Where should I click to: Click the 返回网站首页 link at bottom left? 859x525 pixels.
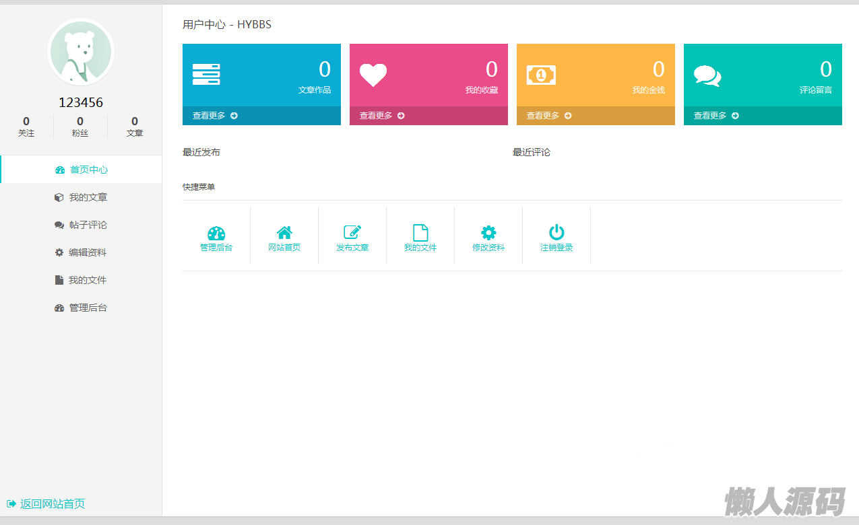(46, 503)
